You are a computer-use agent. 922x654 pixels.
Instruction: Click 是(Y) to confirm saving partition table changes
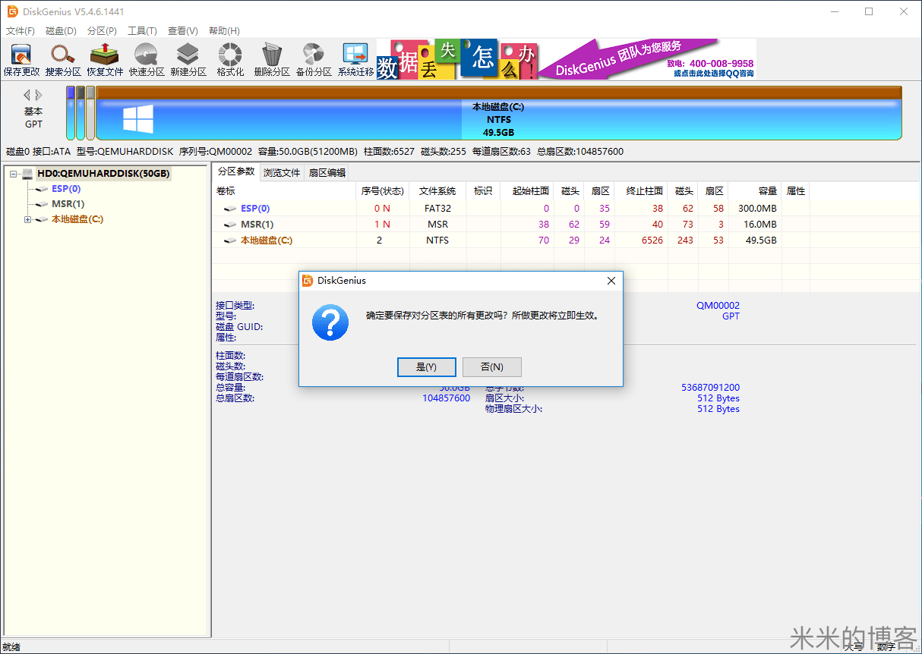(427, 366)
